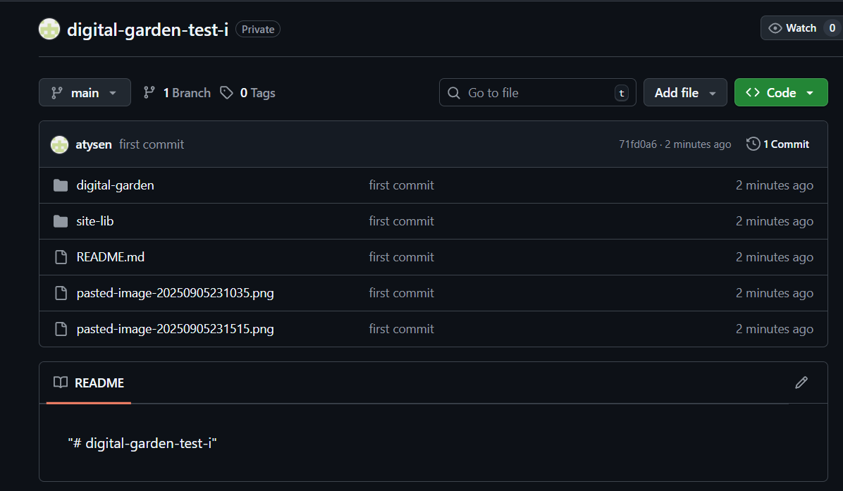The image size is (843, 491).
Task: Click the site-lib folder icon
Action: tap(61, 221)
